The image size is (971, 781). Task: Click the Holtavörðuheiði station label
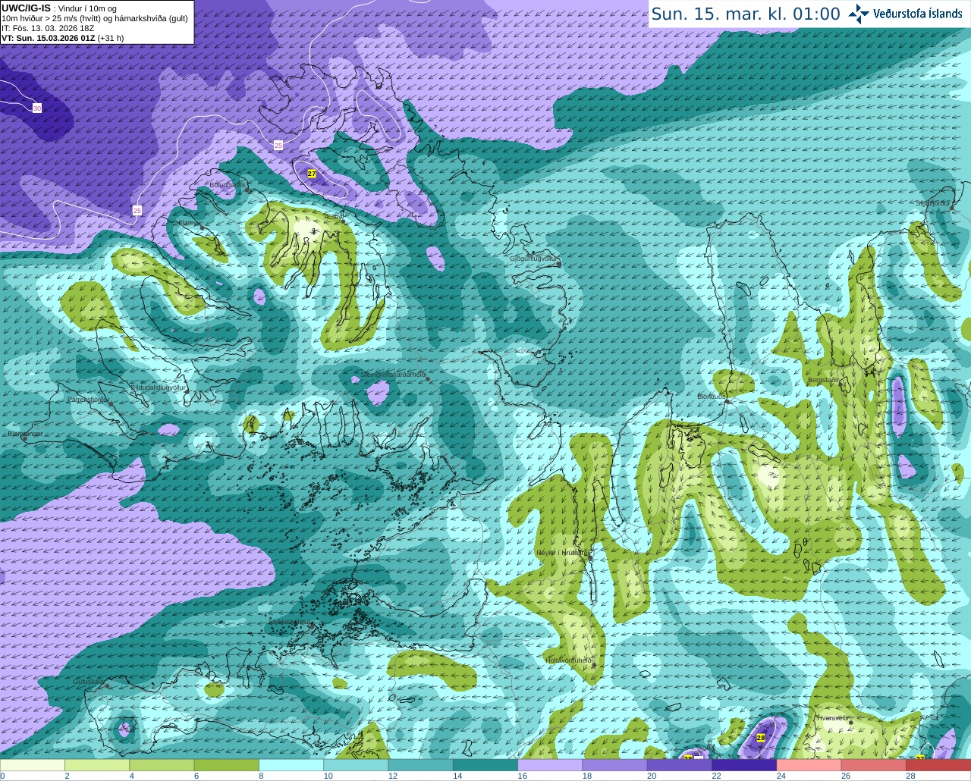coord(569,660)
